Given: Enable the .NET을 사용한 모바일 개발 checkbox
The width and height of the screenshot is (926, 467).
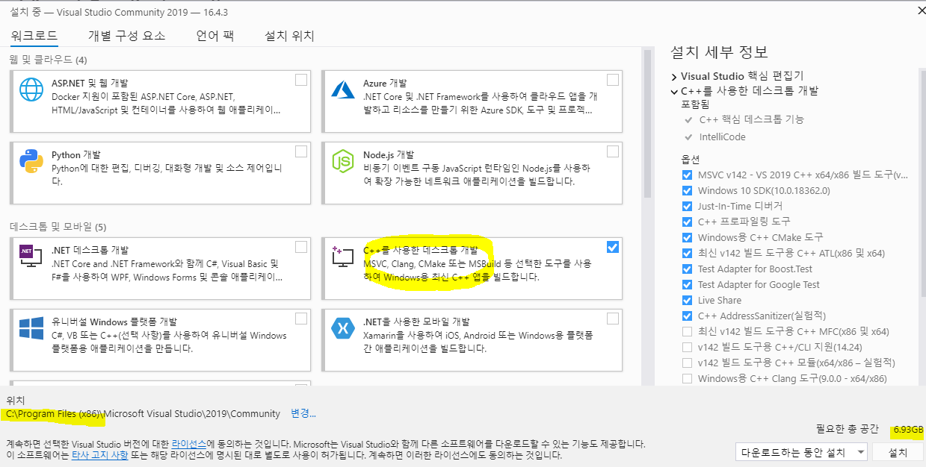Looking at the screenshot, I should coord(613,319).
